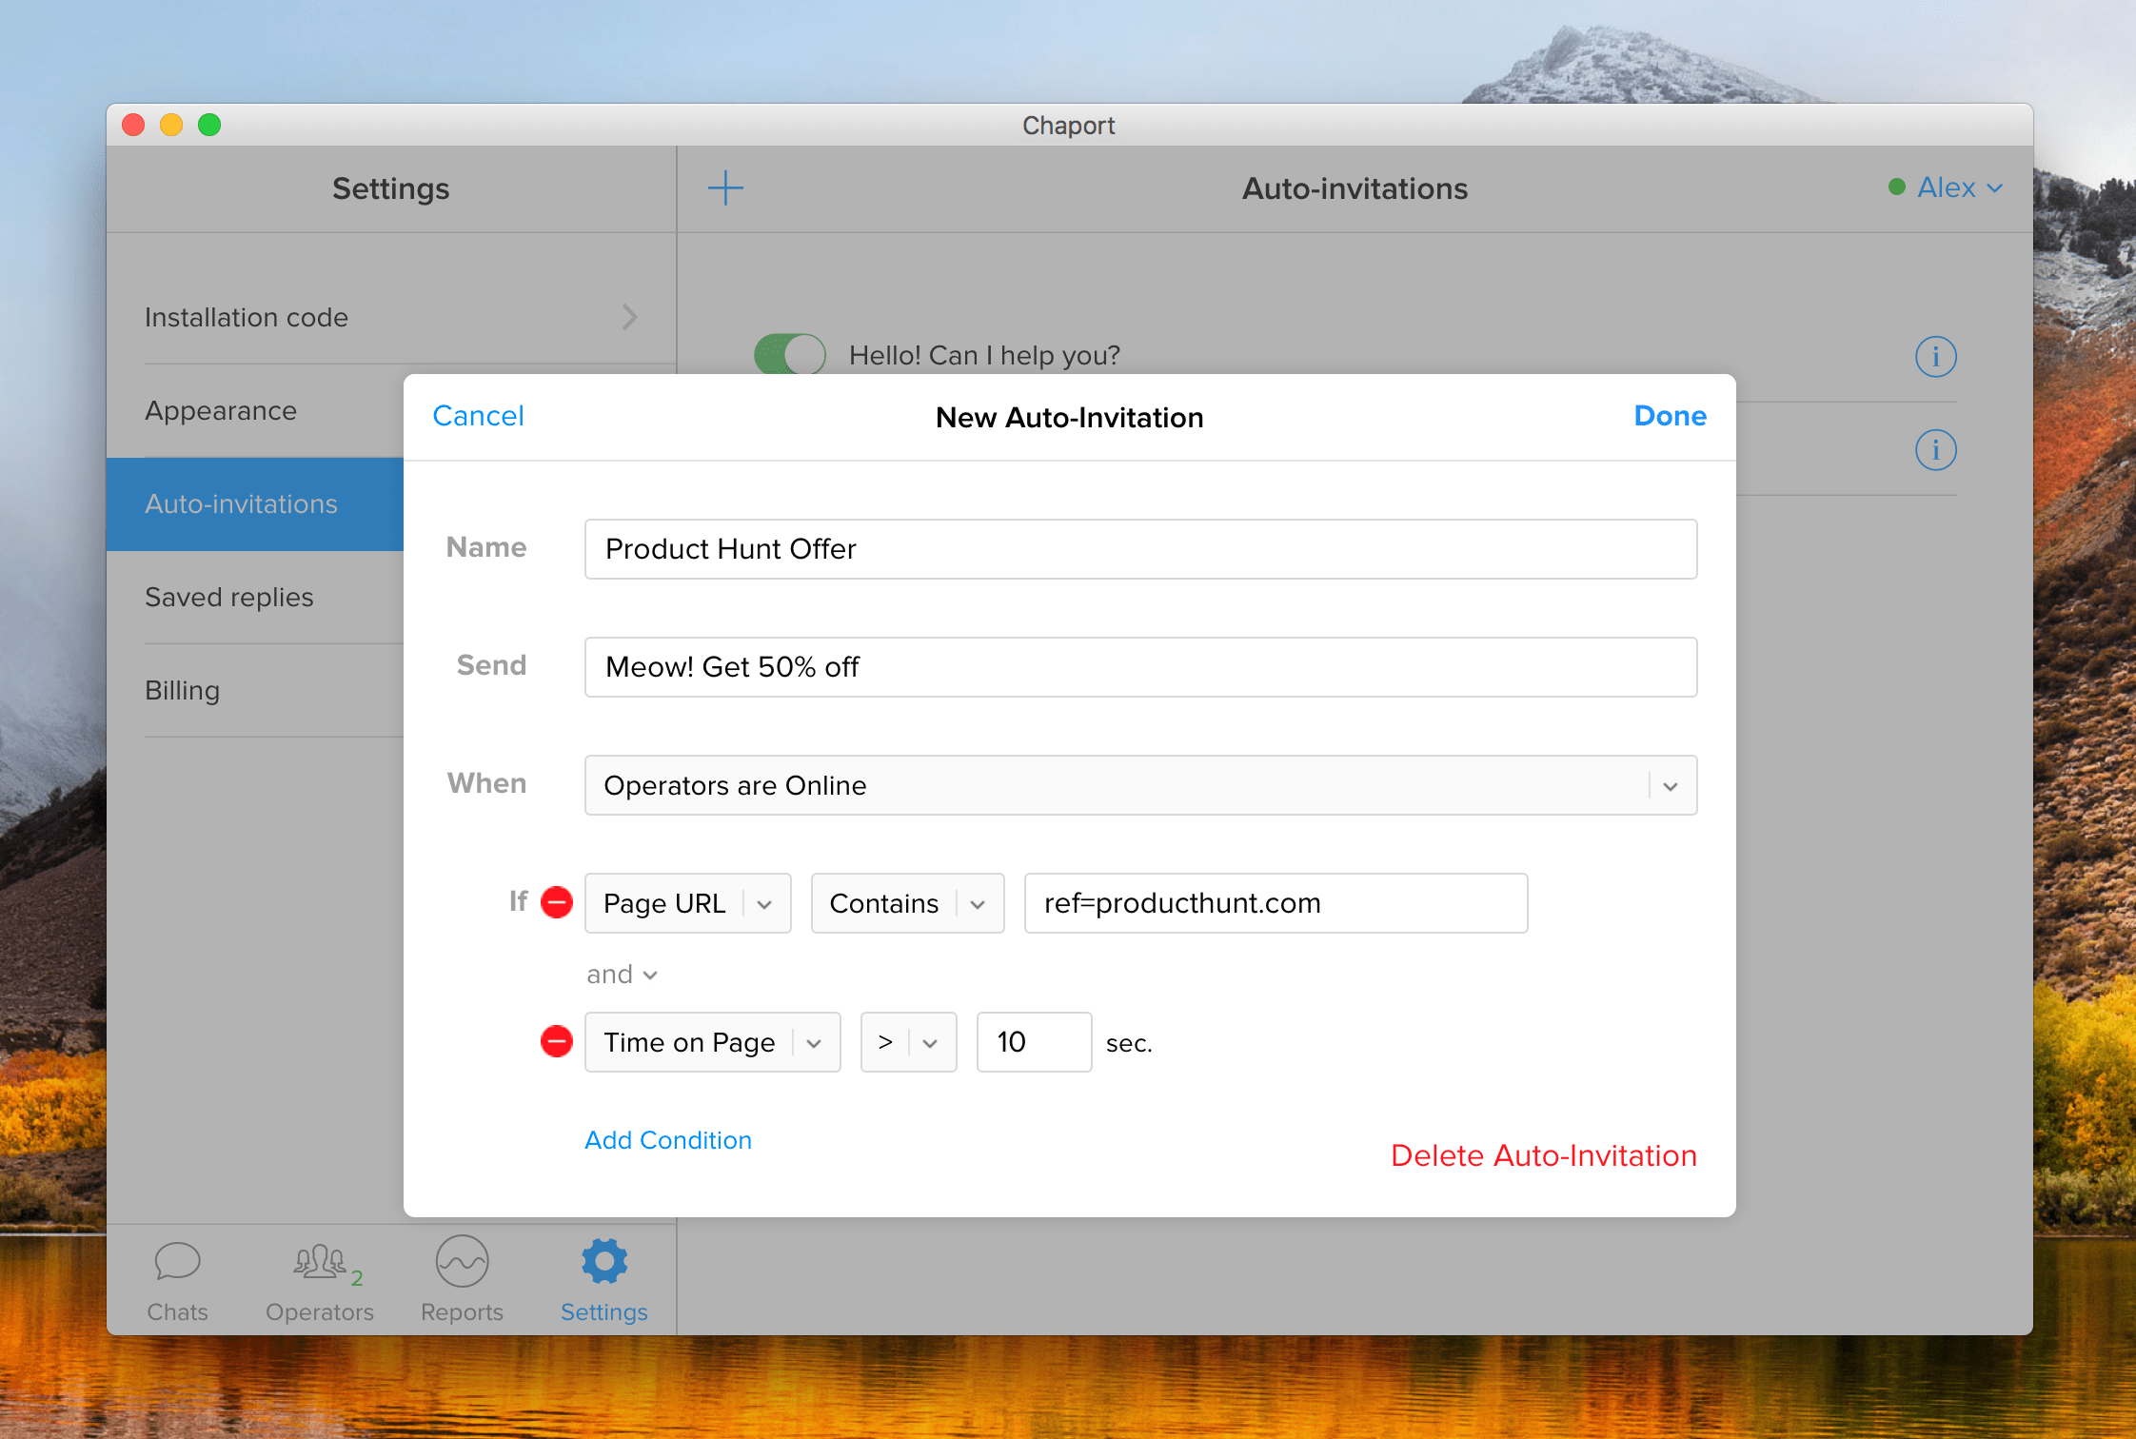The height and width of the screenshot is (1439, 2136).
Task: Click the 'Product Hunt Offer' name field
Action: click(1140, 549)
